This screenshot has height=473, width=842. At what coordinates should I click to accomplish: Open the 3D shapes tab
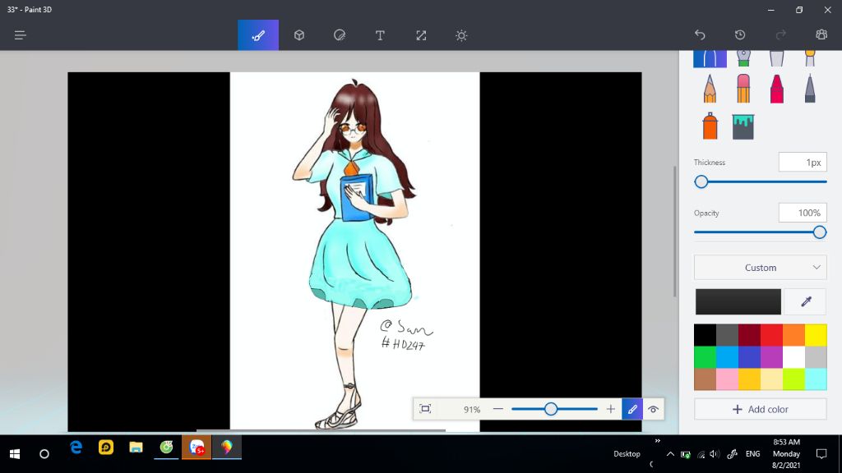coord(299,35)
